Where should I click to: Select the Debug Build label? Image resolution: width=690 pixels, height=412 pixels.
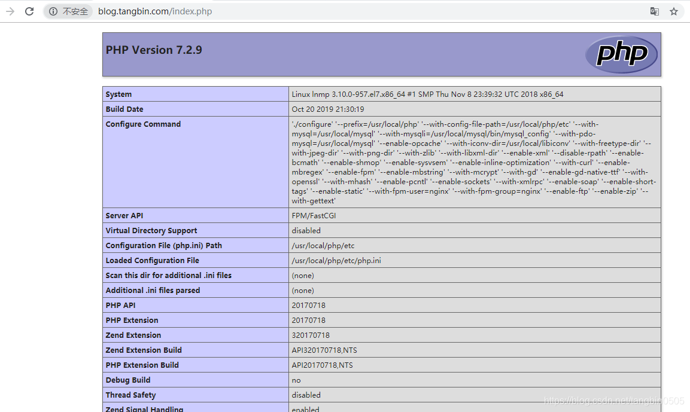tap(128, 380)
